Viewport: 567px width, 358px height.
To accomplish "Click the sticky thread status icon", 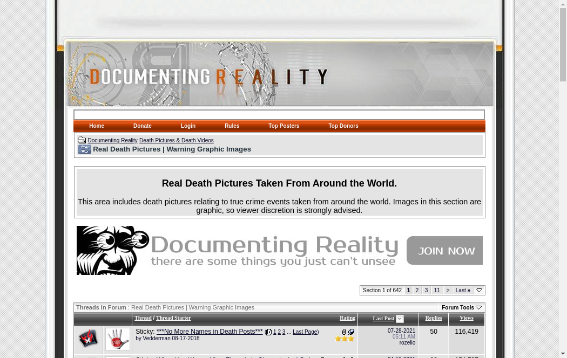I will point(89,339).
